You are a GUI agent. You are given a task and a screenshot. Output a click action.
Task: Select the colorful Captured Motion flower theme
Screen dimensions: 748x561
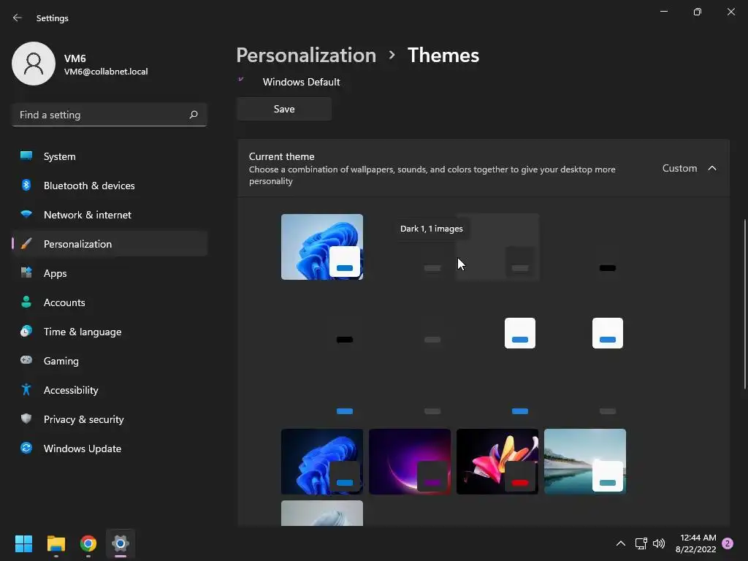point(497,462)
